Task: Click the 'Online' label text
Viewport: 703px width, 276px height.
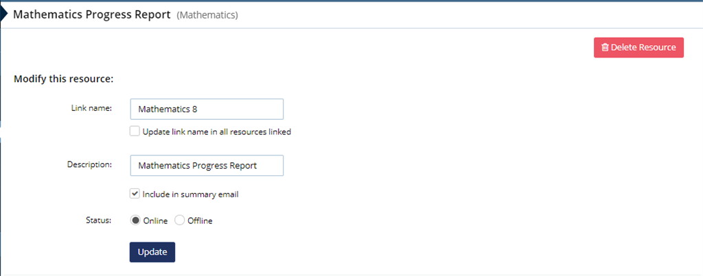Action: click(155, 221)
